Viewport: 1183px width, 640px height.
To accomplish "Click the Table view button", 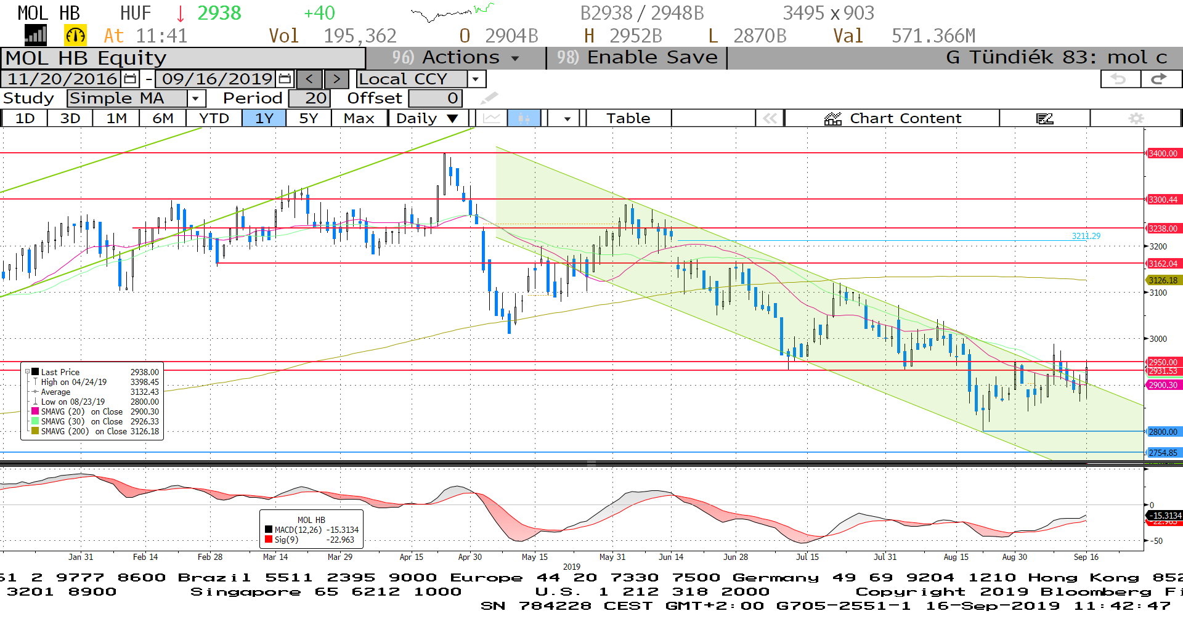I will [628, 118].
